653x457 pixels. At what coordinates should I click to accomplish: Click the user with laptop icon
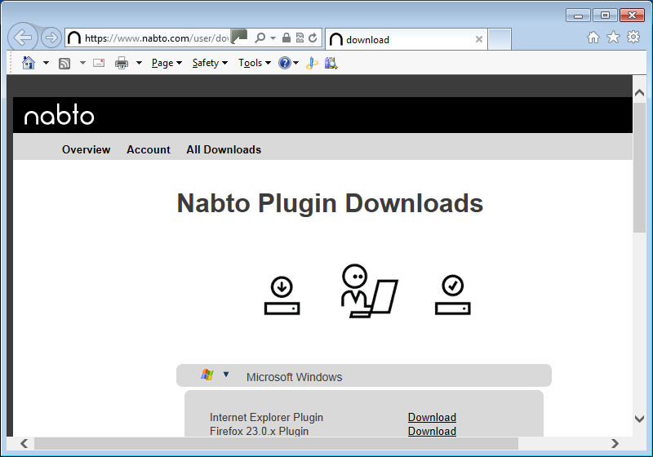[369, 291]
